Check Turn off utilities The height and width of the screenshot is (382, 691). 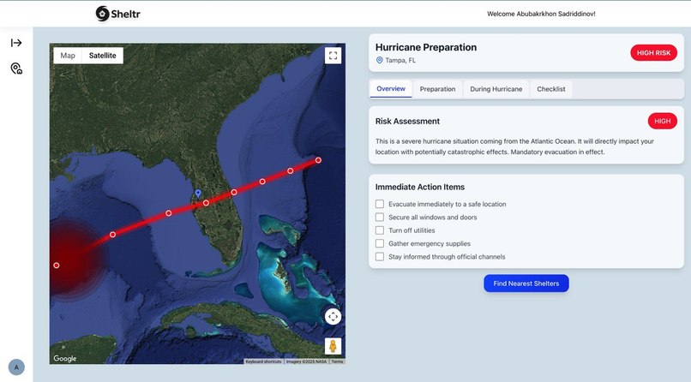[x=380, y=230]
